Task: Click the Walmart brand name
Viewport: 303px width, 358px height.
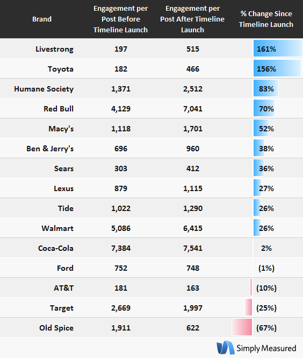Action: (57, 228)
